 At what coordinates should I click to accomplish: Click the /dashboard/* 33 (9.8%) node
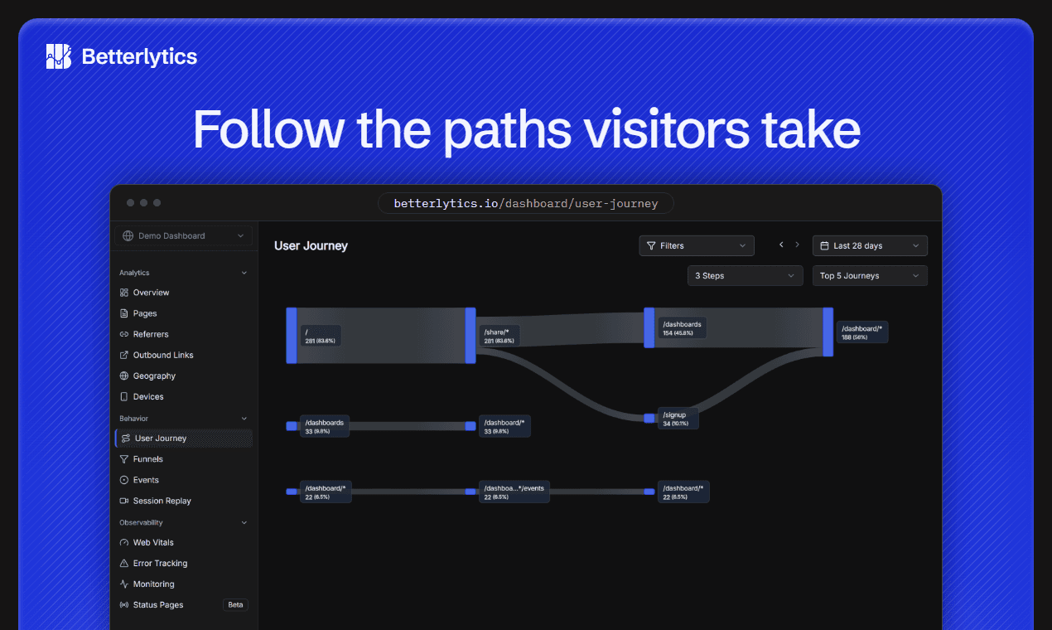click(x=504, y=426)
